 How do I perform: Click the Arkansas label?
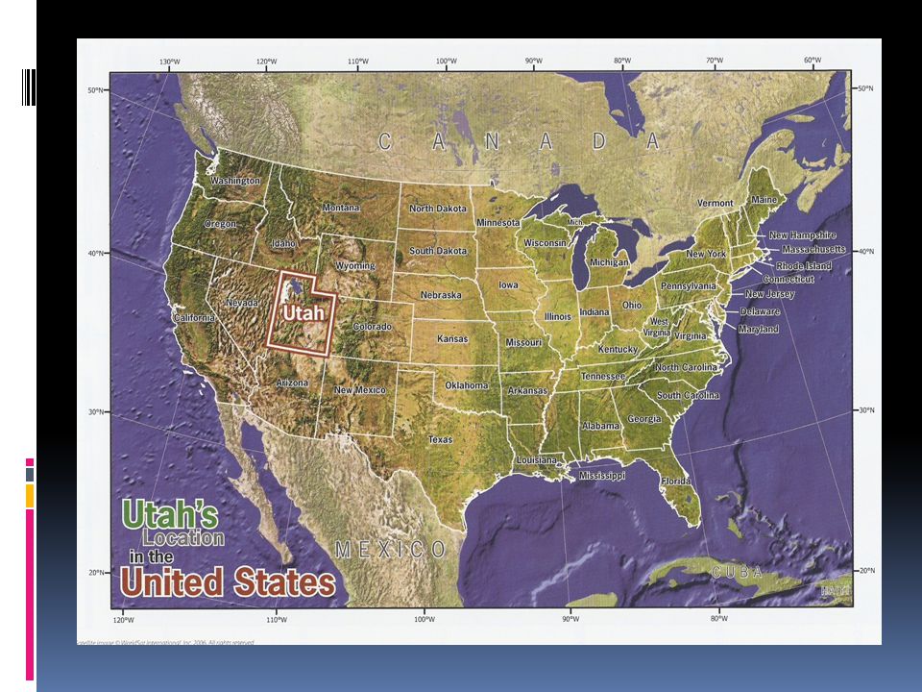527,390
